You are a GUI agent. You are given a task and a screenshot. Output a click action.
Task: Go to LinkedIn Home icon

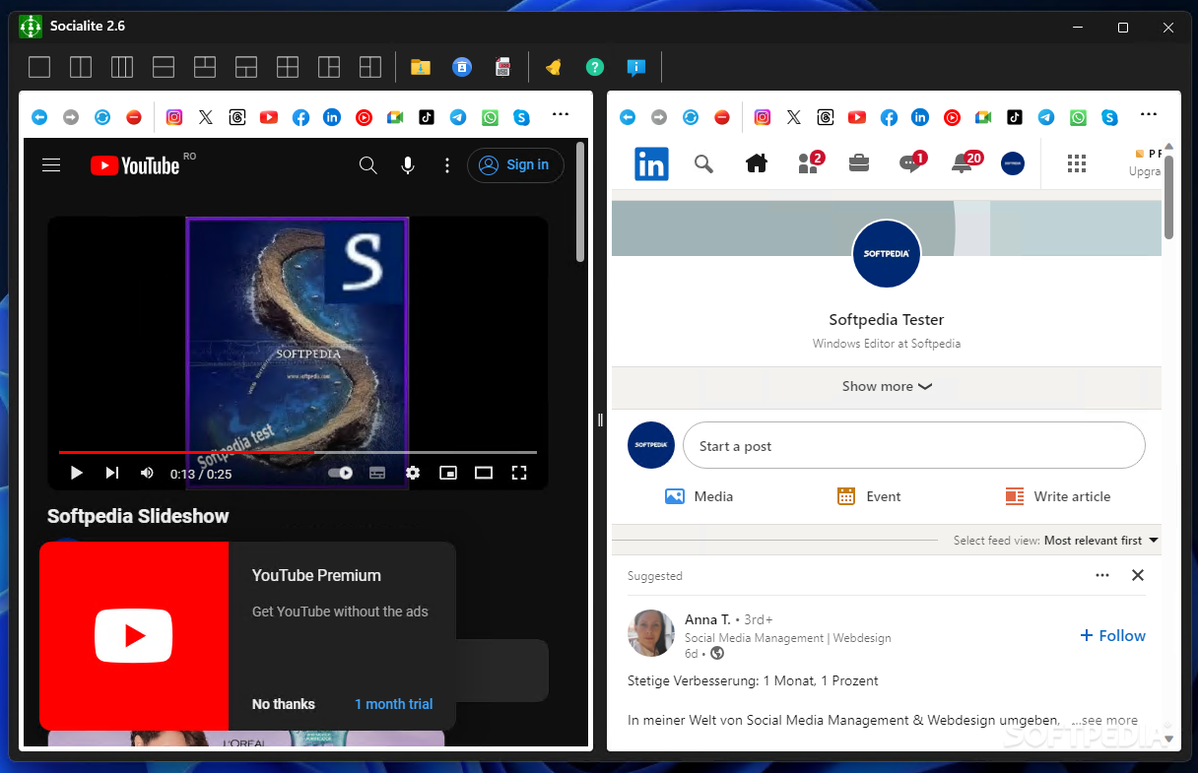[x=757, y=163]
